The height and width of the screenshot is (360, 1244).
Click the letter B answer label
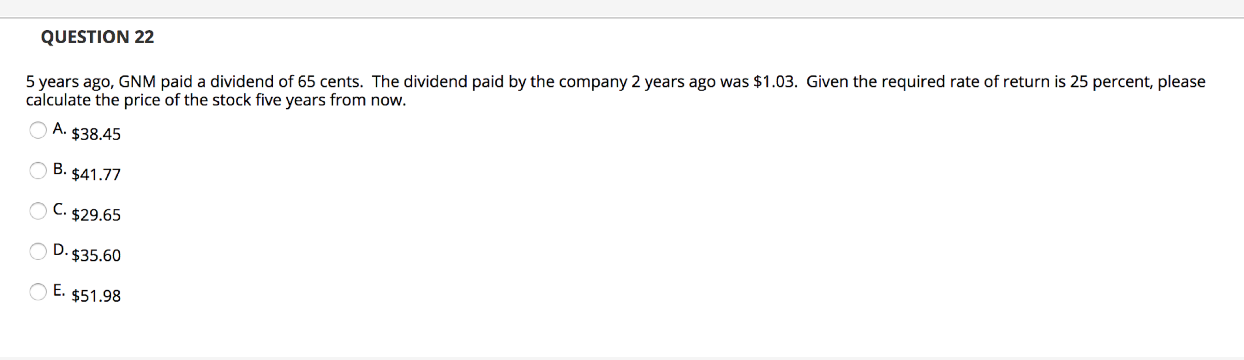pos(59,169)
